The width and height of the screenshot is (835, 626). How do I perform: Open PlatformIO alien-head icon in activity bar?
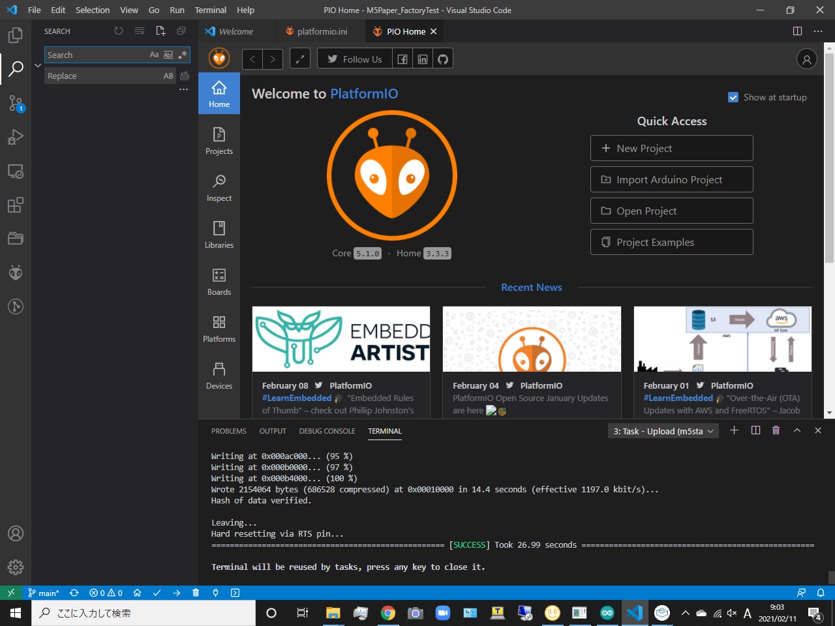point(16,273)
